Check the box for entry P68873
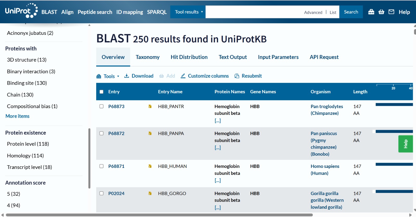Screen dimensions: 416x217 point(101,107)
